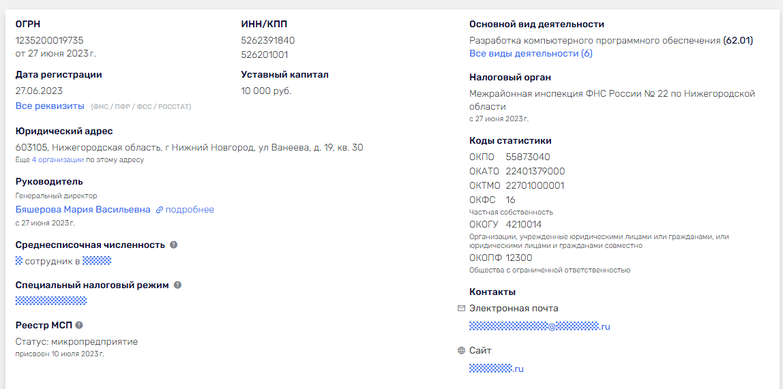Click the ИНН value 5262391840

tap(268, 41)
